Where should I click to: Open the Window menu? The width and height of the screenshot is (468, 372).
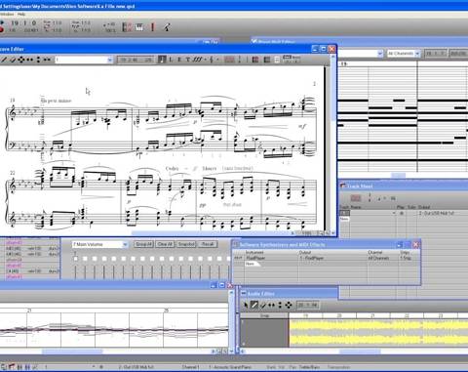7,15
